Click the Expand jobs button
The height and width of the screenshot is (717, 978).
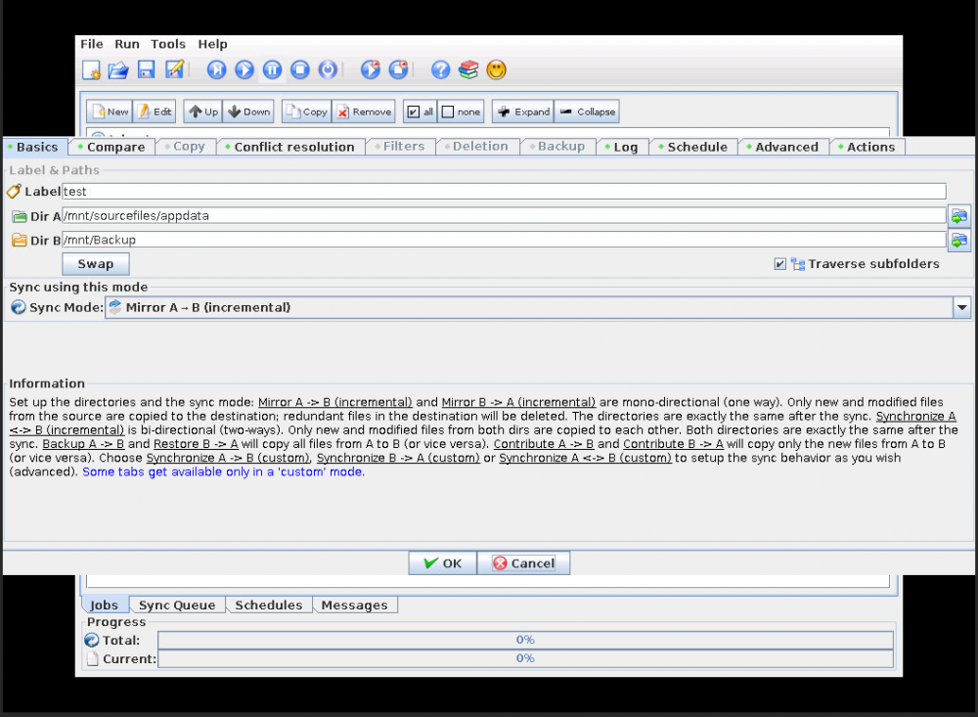(x=524, y=112)
